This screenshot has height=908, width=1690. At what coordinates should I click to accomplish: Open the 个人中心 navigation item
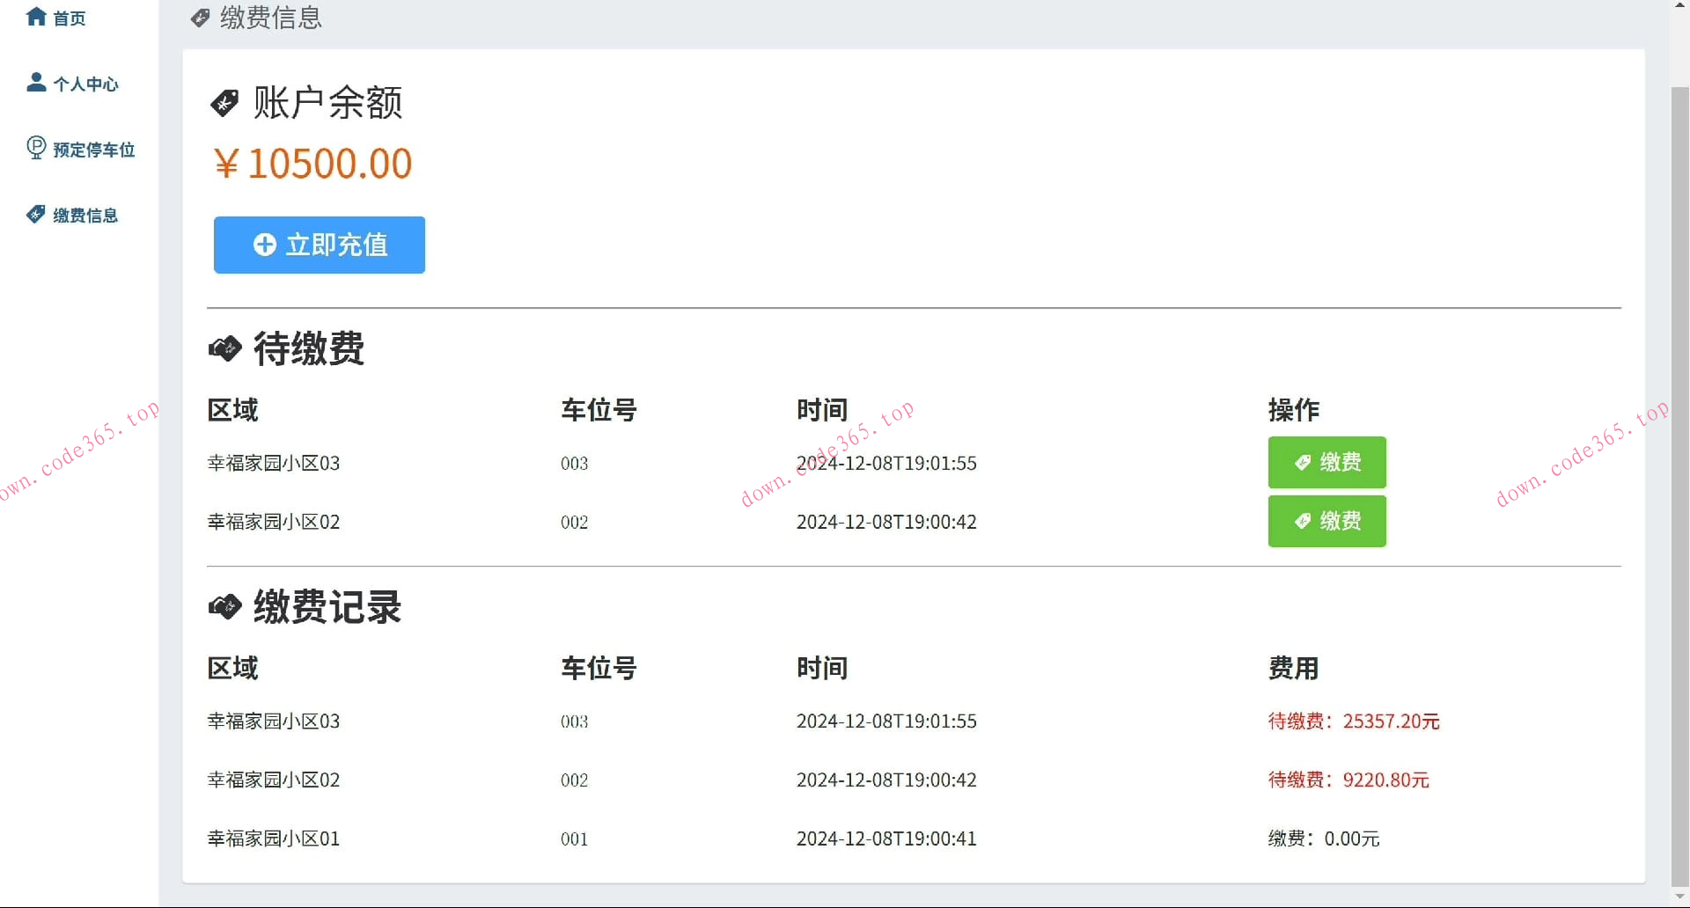[x=85, y=84]
